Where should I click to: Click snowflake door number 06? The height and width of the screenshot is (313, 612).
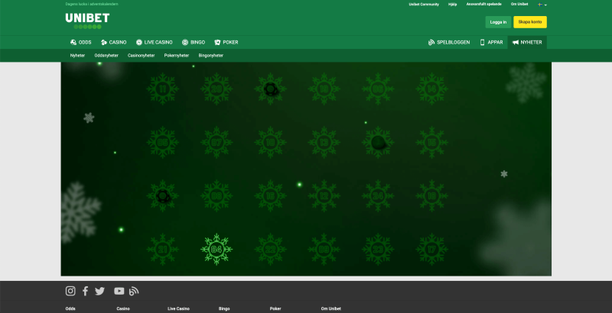point(378,89)
